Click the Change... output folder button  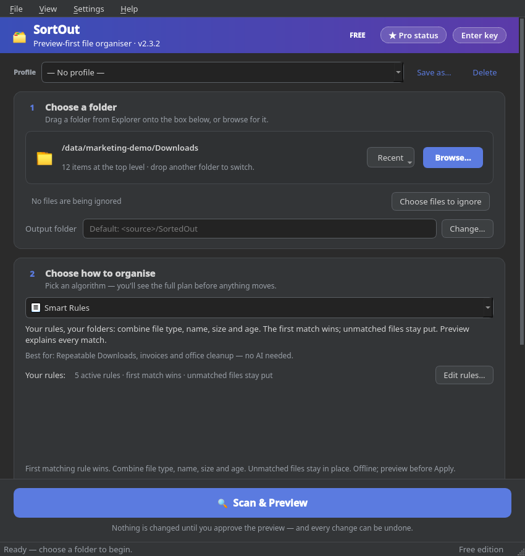pyautogui.click(x=467, y=229)
